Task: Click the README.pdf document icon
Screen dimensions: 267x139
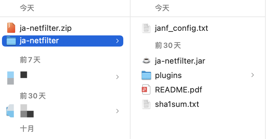Action: click(146, 89)
